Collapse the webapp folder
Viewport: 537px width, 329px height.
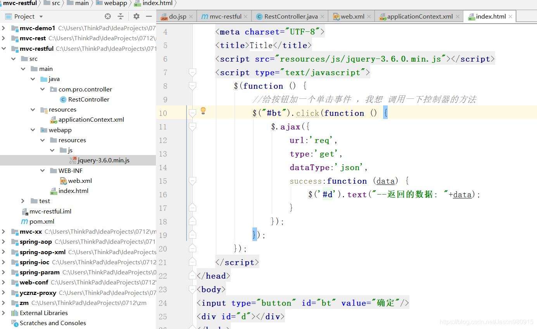33,130
